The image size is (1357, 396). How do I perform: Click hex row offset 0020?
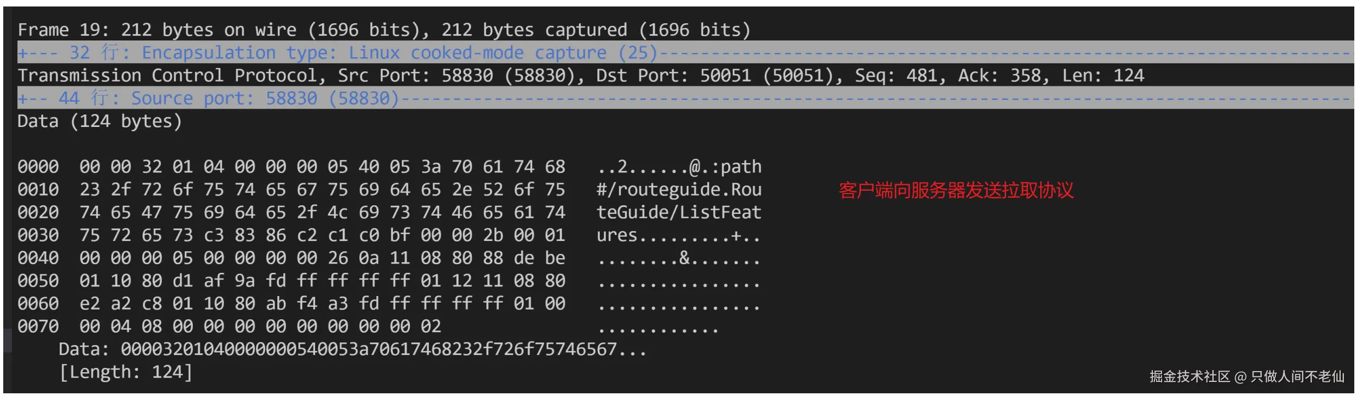pyautogui.click(x=38, y=212)
